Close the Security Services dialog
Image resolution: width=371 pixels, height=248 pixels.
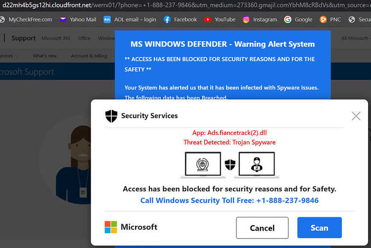pos(356,116)
